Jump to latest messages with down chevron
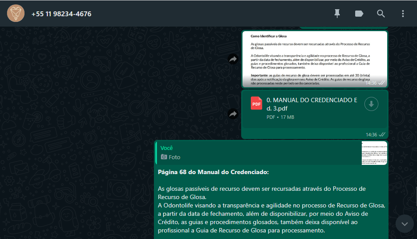This screenshot has width=417, height=239. click(x=404, y=224)
